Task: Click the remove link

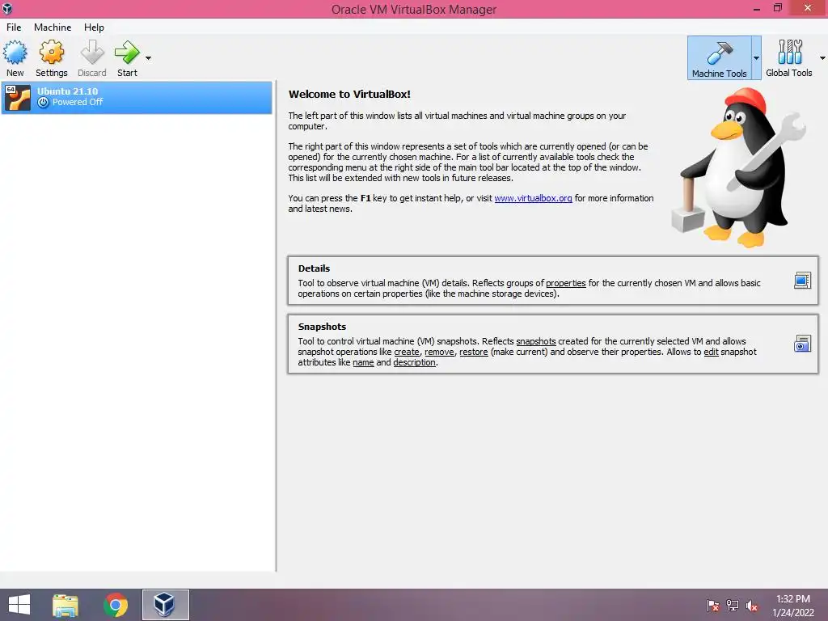Action: (x=439, y=352)
